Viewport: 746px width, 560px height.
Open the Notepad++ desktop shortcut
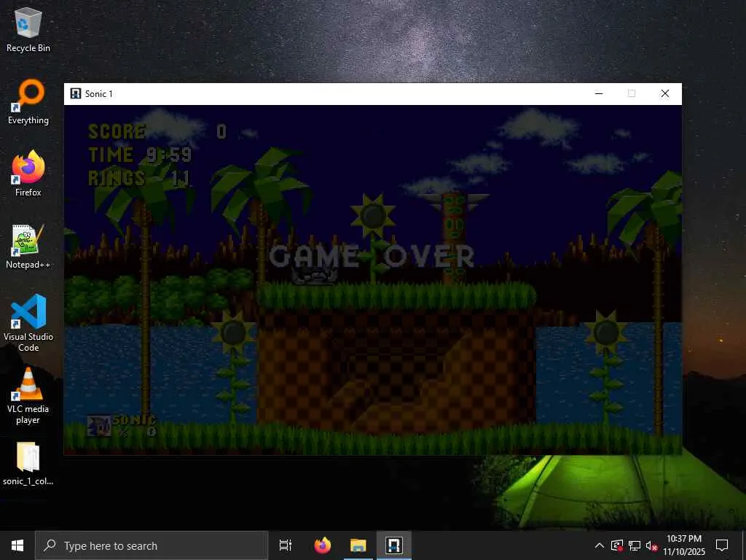tap(28, 246)
